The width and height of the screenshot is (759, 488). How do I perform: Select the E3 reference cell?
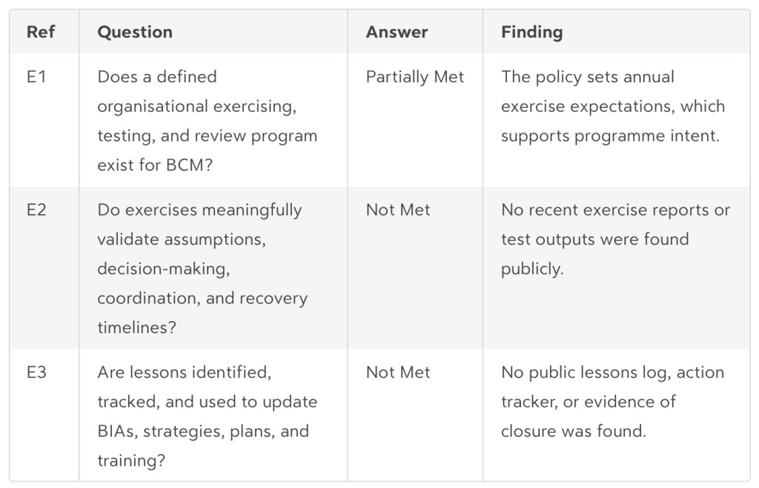tap(36, 372)
